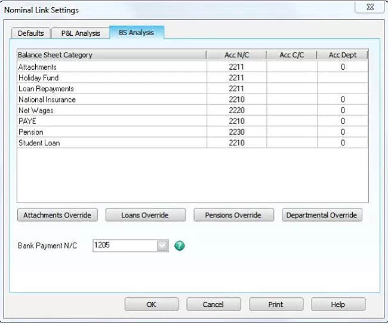Image resolution: width=388 pixels, height=323 pixels.
Task: Click the empty Acc Dept cell for Holiday Fund
Action: 343,77
